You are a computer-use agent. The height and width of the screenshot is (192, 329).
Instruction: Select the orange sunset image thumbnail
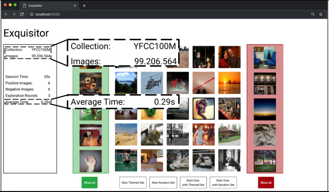[229, 83]
